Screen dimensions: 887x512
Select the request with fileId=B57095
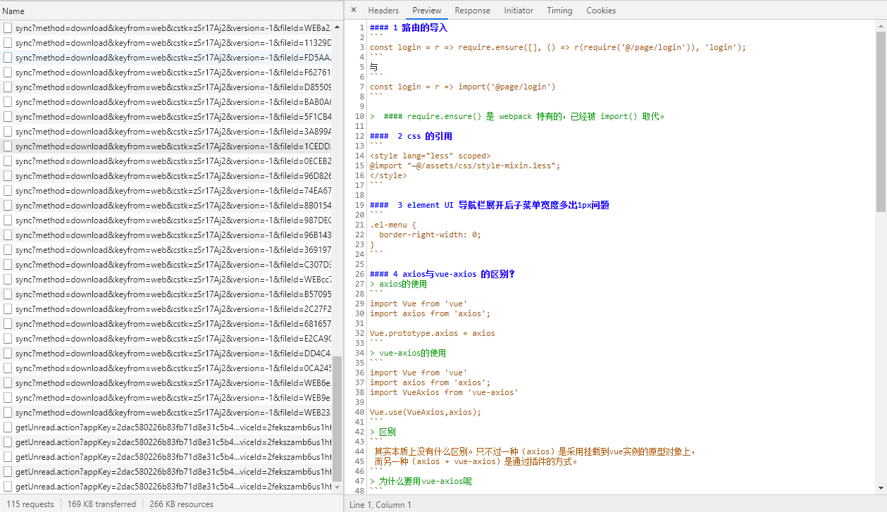click(x=166, y=294)
